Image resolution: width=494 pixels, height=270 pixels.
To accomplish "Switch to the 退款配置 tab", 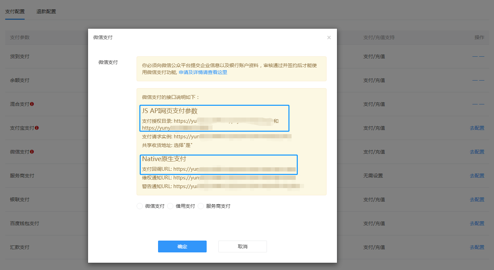I will 46,11.
